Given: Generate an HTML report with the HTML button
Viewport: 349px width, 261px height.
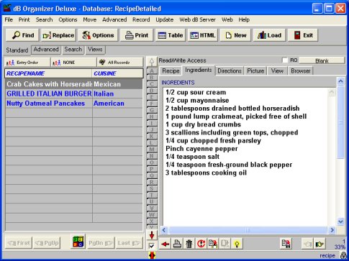Looking at the screenshot, I should [203, 35].
